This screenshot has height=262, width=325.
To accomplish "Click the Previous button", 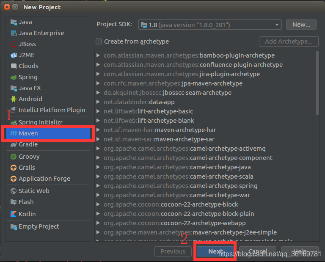I will pos(173,251).
